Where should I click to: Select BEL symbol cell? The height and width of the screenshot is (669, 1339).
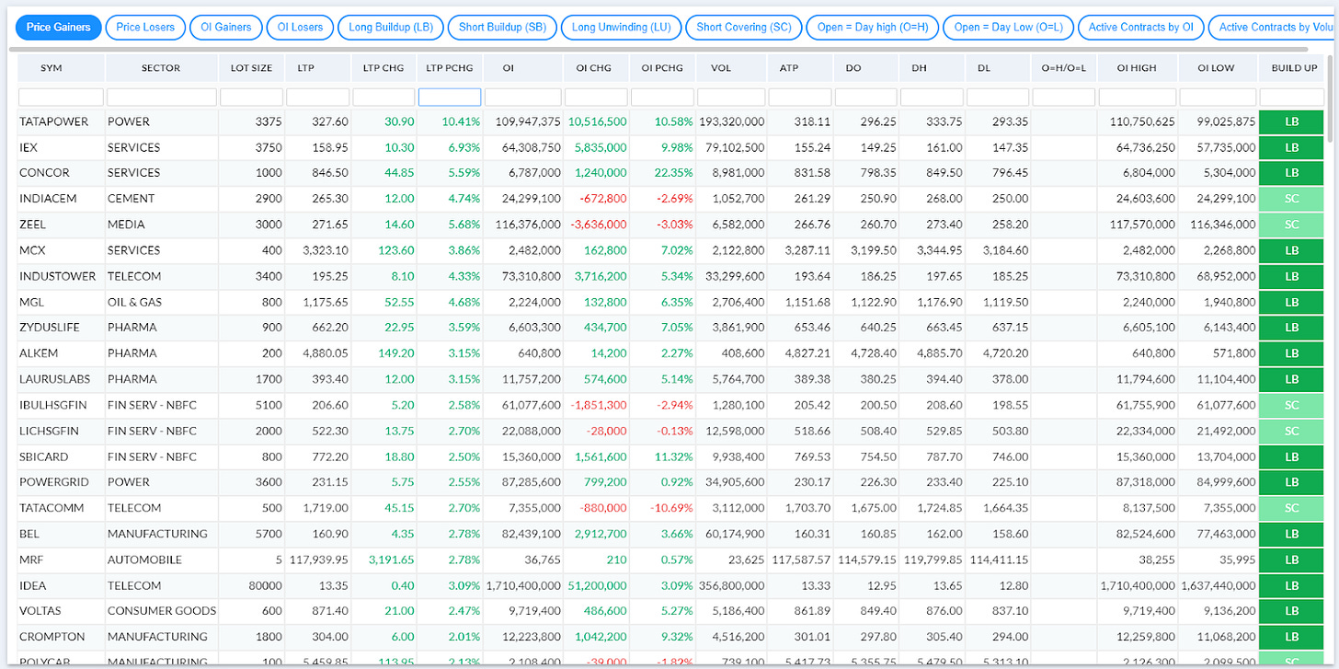pyautogui.click(x=61, y=534)
